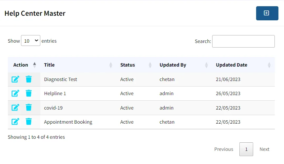The image size is (284, 164).
Task: Delete the Helpline 1 entry
Action: (x=29, y=93)
